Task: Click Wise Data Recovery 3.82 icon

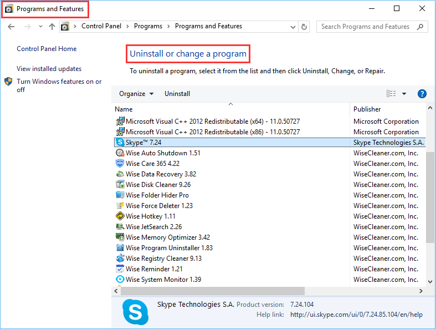Action: [120, 174]
